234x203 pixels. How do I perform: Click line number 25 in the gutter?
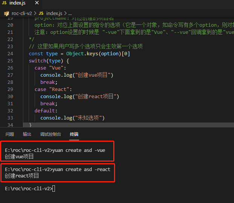tap(10, 61)
